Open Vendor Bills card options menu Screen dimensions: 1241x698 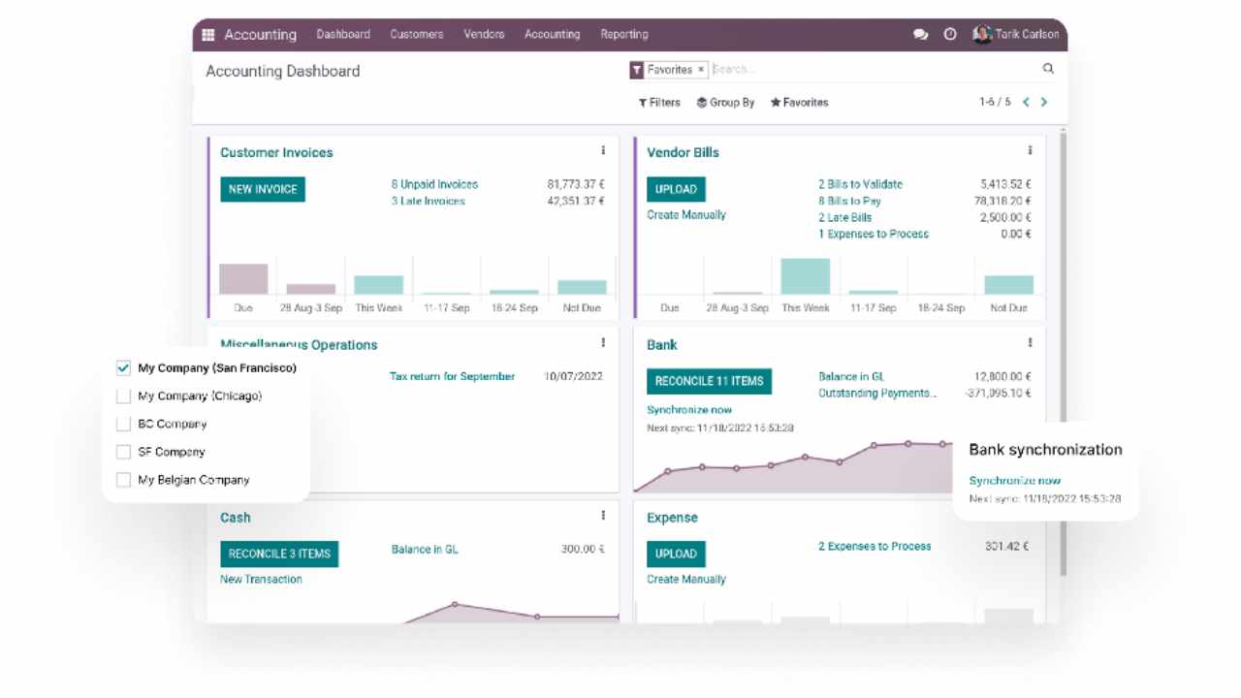point(1030,151)
